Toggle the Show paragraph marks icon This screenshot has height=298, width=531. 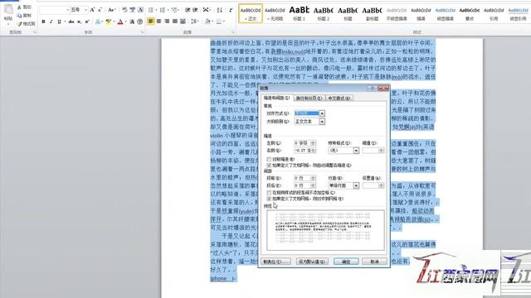(231, 10)
